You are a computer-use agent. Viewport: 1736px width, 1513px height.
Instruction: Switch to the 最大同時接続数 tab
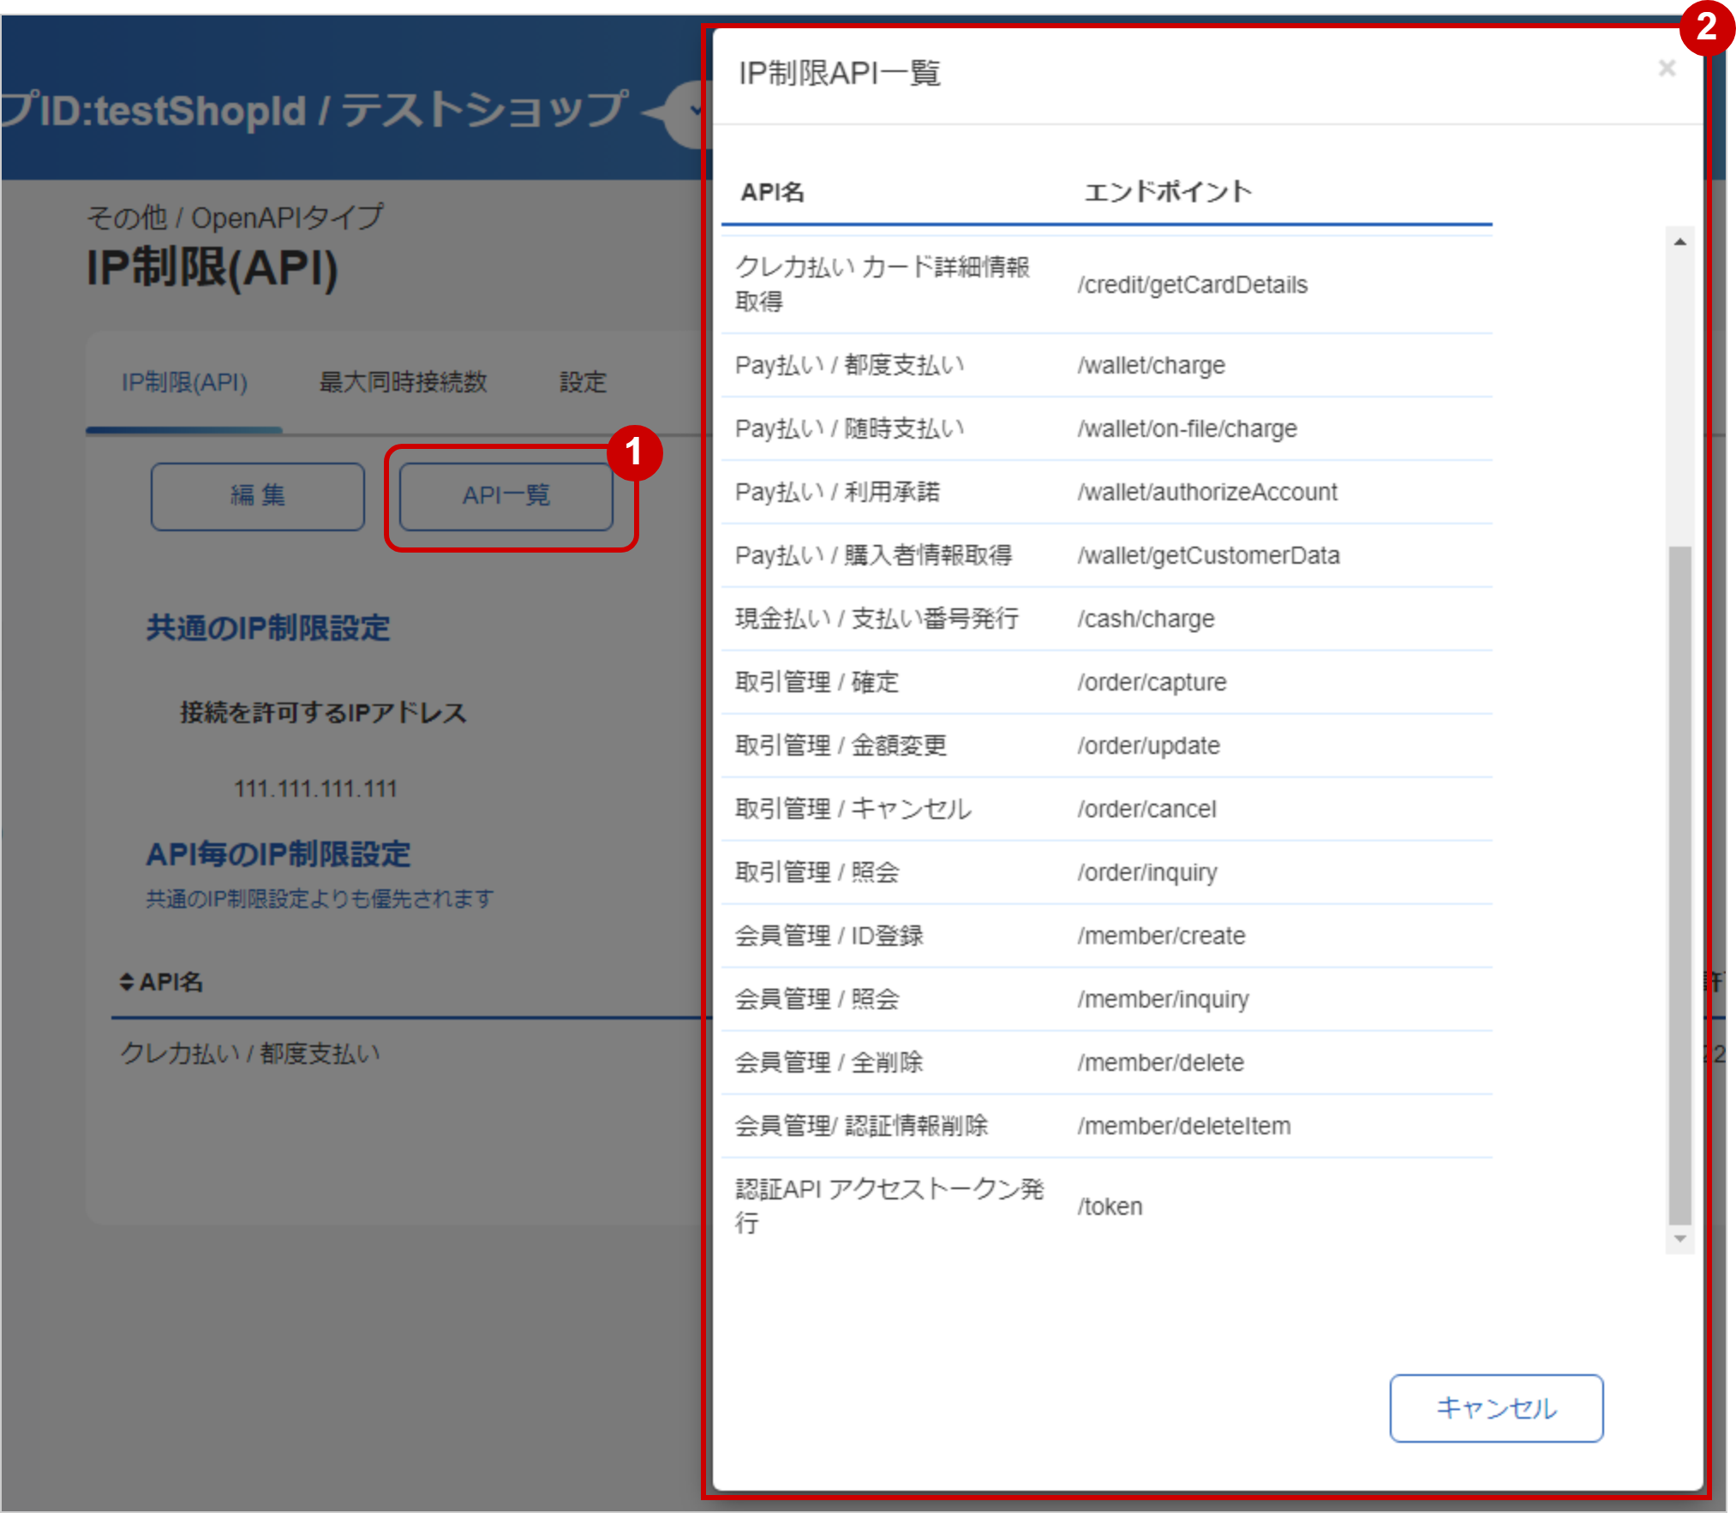coord(404,383)
